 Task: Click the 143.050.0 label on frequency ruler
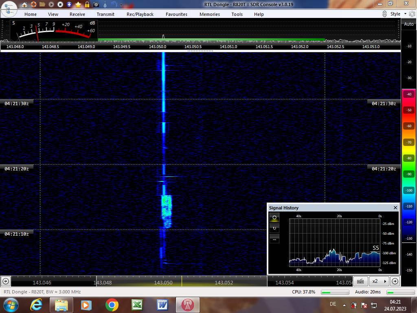coord(158,46)
